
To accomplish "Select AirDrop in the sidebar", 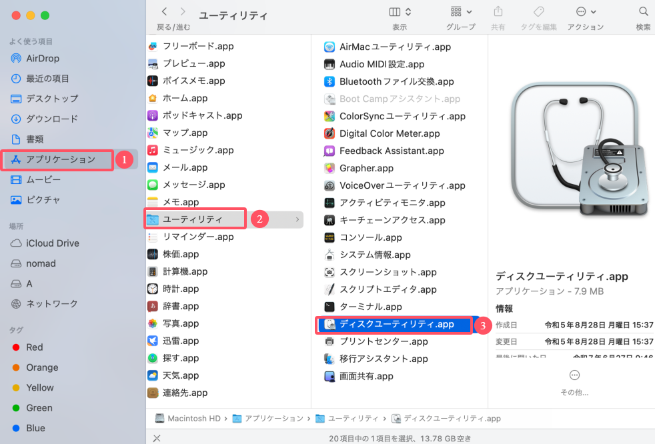I will tap(40, 58).
